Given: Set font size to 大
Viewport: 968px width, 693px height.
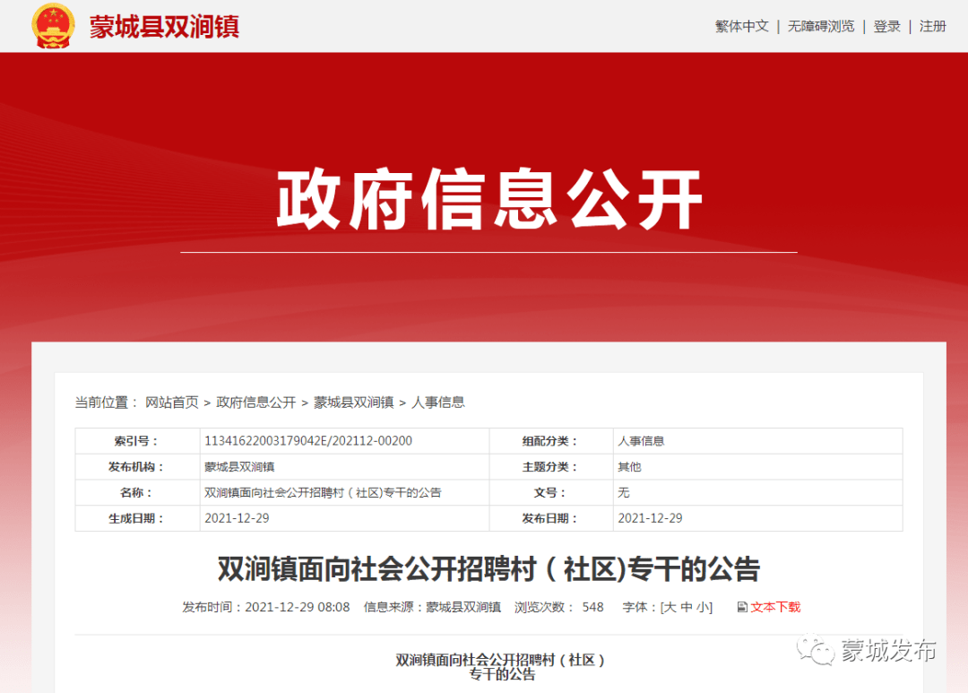Looking at the screenshot, I should pos(669,607).
